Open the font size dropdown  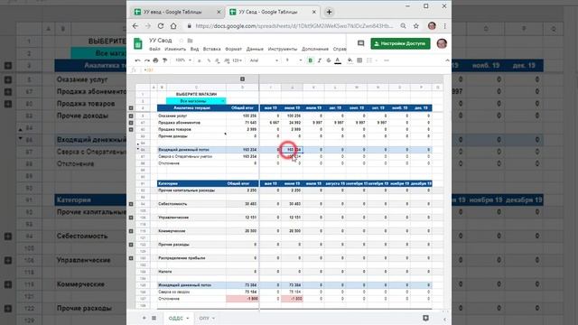tap(294, 60)
